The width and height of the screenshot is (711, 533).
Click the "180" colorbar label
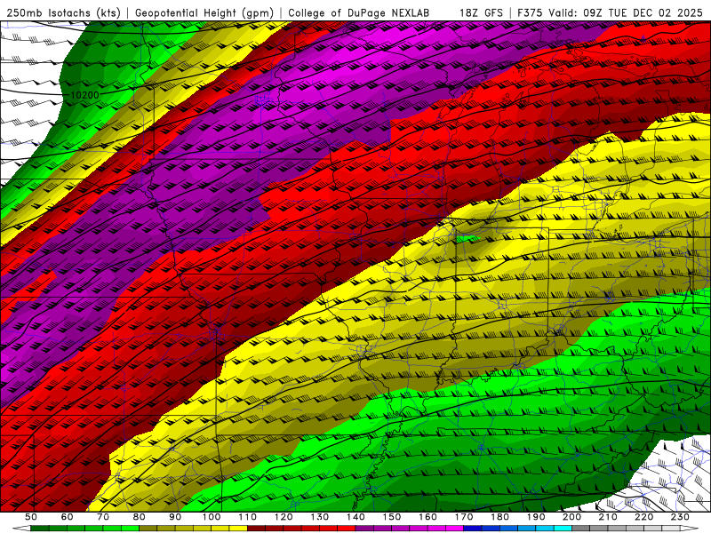(x=499, y=517)
